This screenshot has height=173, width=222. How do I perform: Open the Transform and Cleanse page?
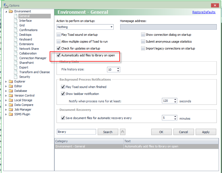[x=35, y=72]
